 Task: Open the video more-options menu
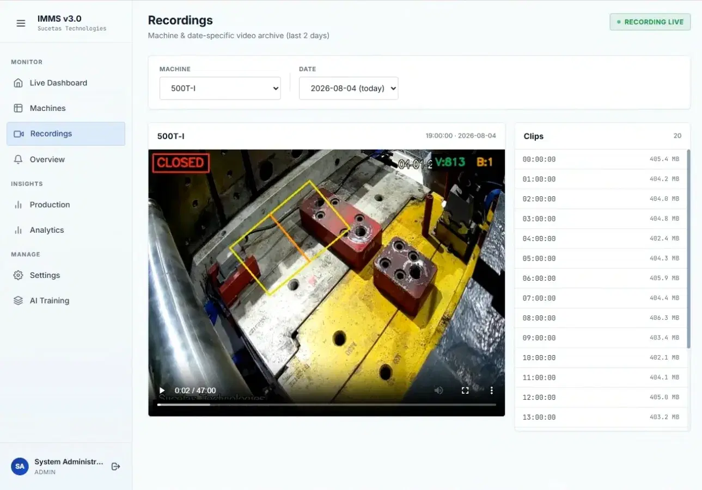492,390
